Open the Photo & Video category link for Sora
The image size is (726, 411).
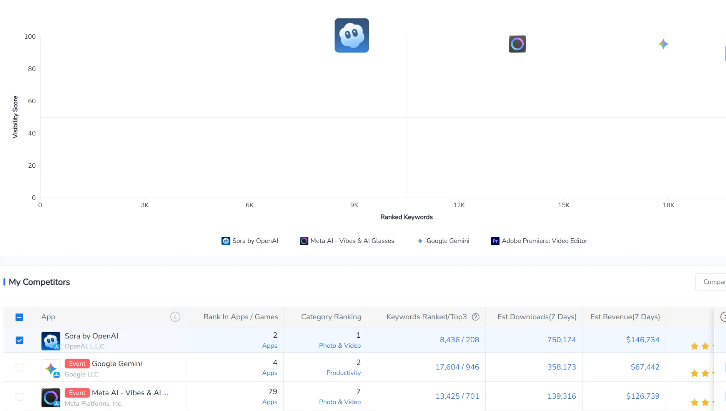pyautogui.click(x=340, y=346)
